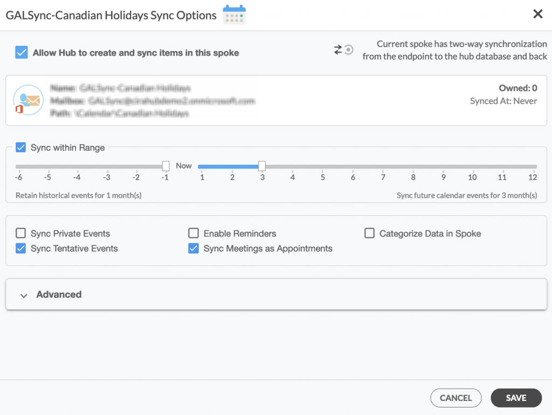Click the mailbox contact icon with envelope
Viewport: 552px width, 415px height.
pyautogui.click(x=28, y=100)
